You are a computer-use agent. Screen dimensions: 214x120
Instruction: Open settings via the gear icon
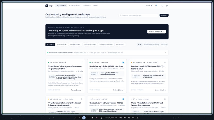click(167, 6)
